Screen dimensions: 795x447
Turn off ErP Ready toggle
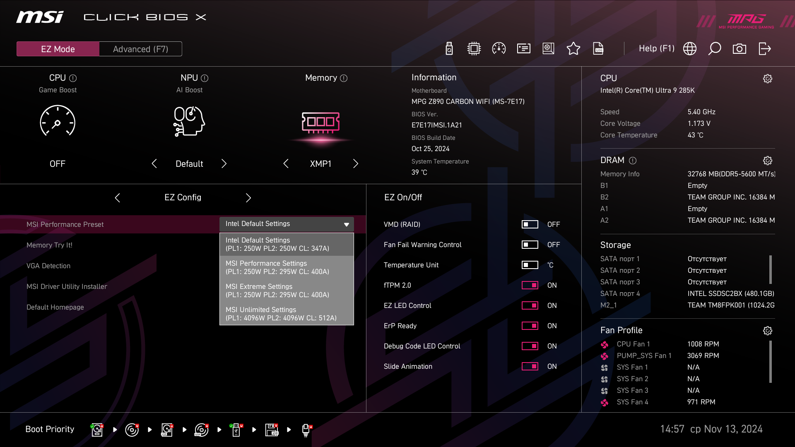pos(530,326)
